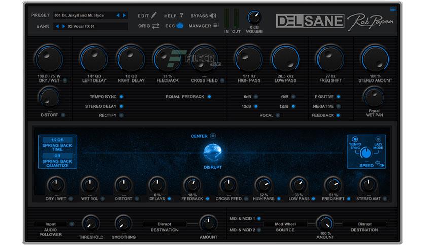The width and height of the screenshot is (424, 245).
Task: Click the Orig swap arrows icon
Action: pyautogui.click(x=156, y=26)
